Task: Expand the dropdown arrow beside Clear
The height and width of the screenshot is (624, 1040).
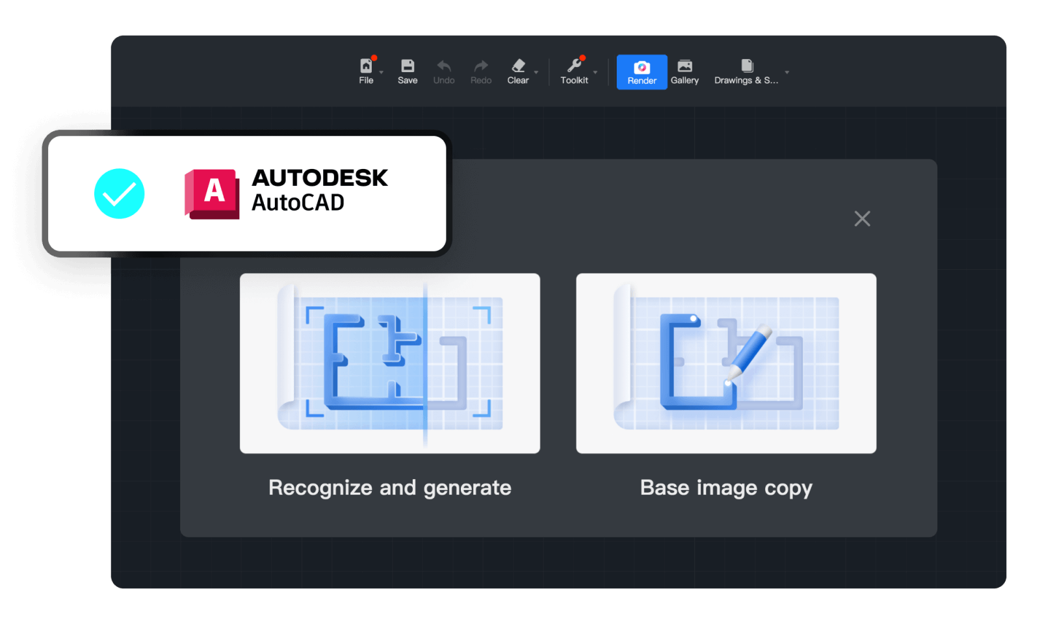Action: (x=536, y=72)
